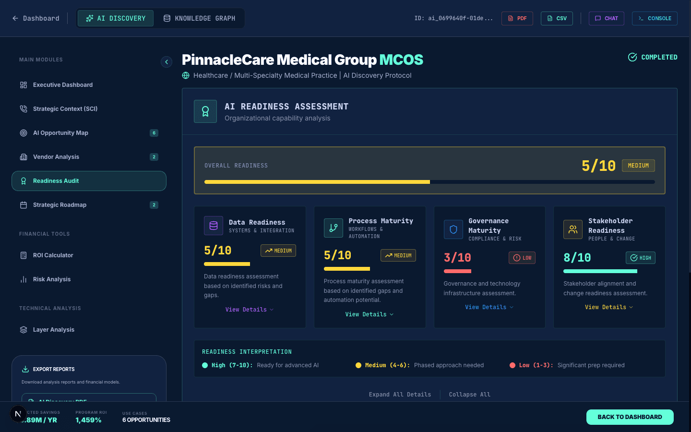The width and height of the screenshot is (691, 432).
Task: Click the Data Readiness database icon
Action: [214, 226]
